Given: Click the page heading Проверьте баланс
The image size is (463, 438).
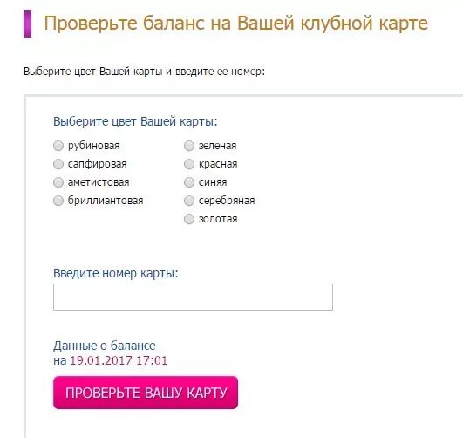Looking at the screenshot, I should 236,23.
